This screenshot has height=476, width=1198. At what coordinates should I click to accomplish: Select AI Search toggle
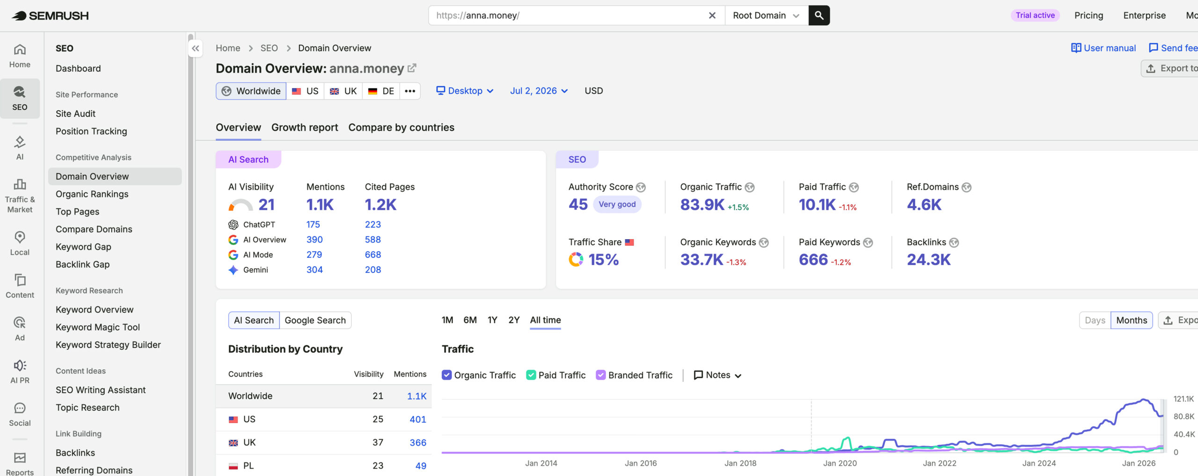pos(254,320)
